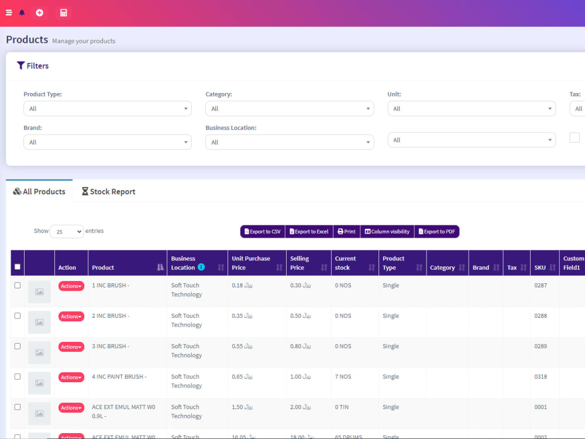Check the 4 INC PAINT BRUSH row checkbox
The width and height of the screenshot is (585, 439).
tap(18, 376)
